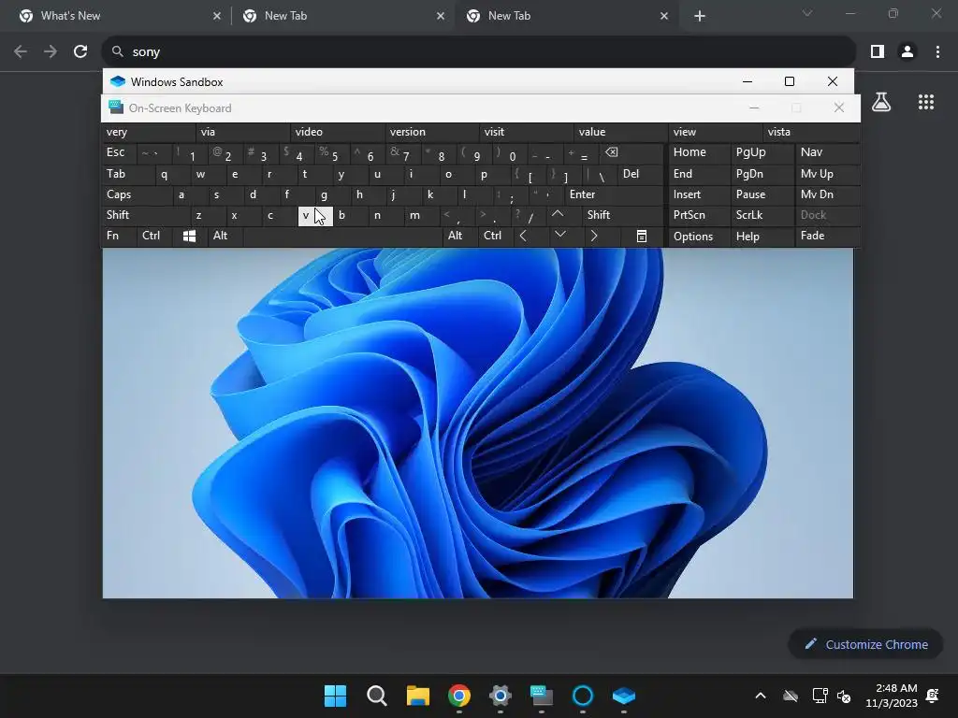The image size is (958, 718).
Task: Toggle Chrome side panel icon
Action: click(x=878, y=52)
